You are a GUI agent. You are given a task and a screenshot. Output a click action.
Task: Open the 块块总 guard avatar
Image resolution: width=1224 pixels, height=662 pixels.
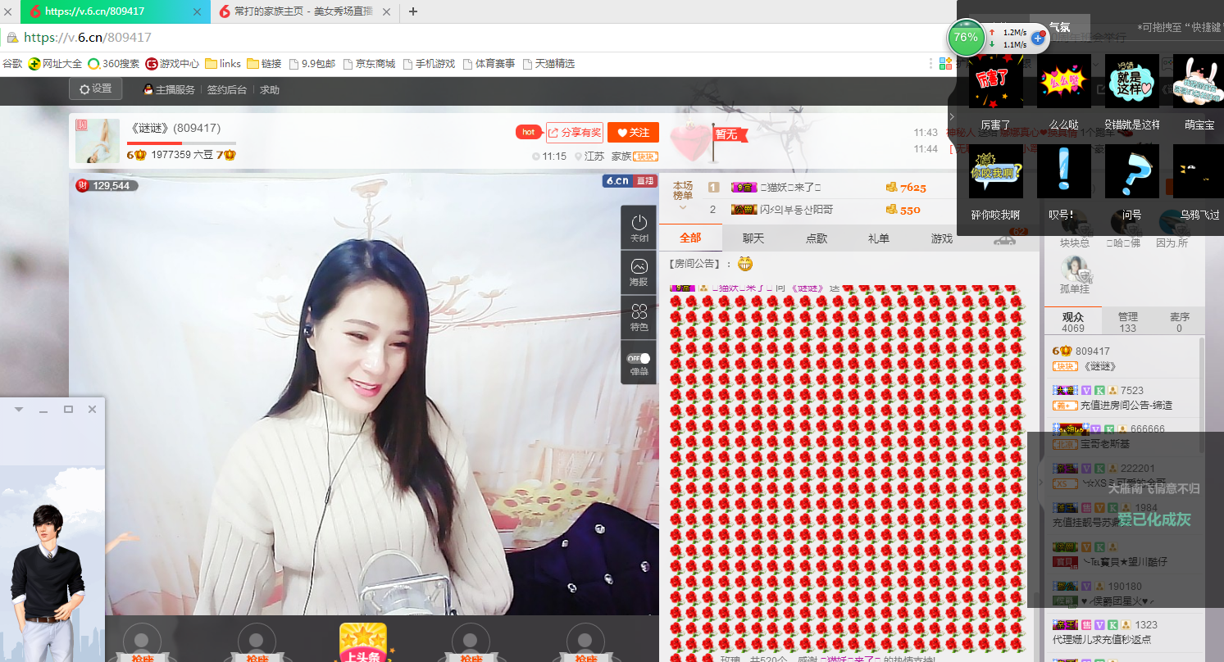click(1074, 224)
